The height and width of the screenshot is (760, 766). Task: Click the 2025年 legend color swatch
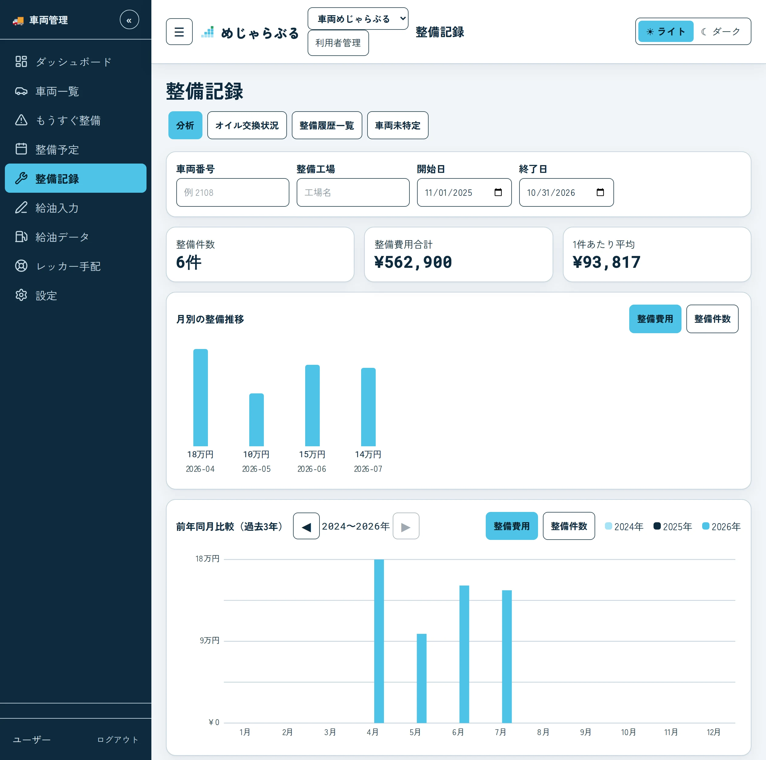point(657,526)
